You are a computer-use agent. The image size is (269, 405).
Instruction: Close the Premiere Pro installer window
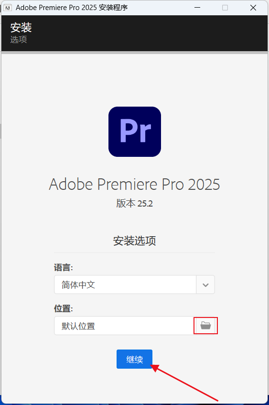click(253, 8)
